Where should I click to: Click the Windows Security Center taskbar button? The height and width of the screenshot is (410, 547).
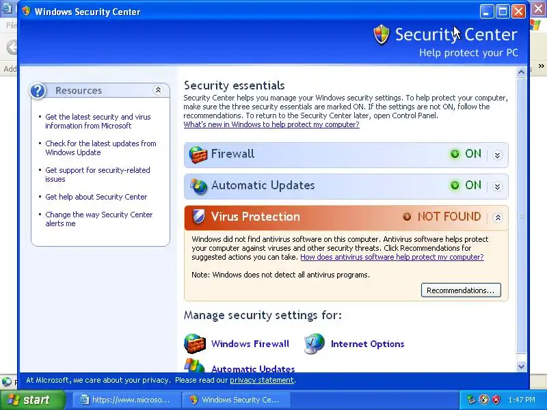(237, 400)
